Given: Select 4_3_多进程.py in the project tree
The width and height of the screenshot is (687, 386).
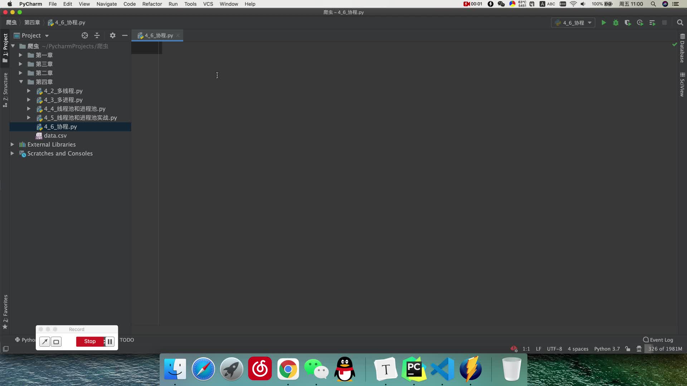Looking at the screenshot, I should click(63, 100).
